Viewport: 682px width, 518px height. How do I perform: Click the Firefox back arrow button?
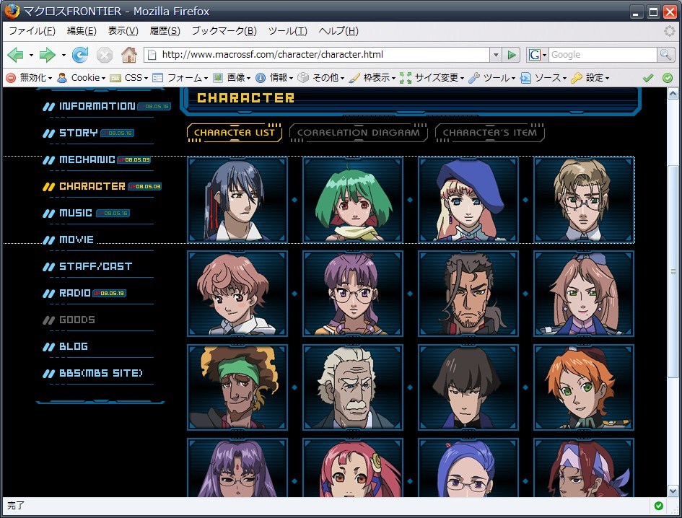[x=15, y=55]
